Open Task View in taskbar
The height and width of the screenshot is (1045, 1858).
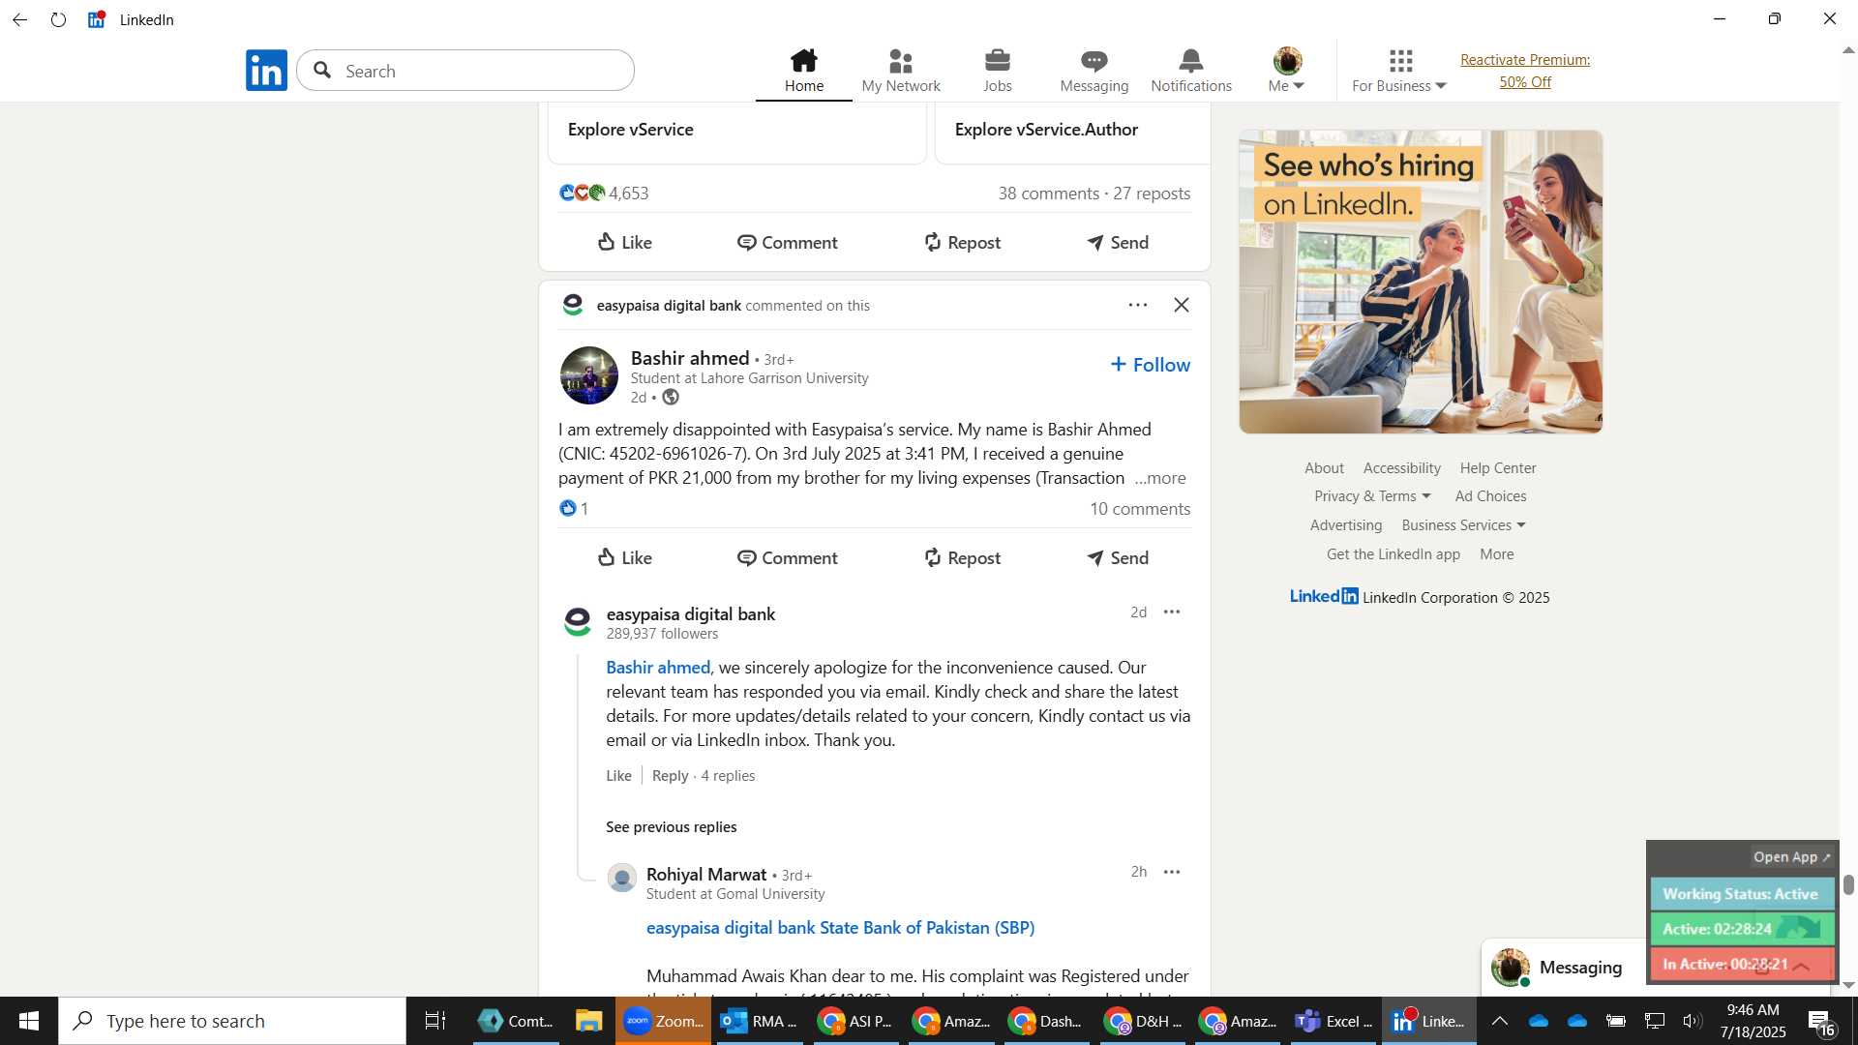tap(435, 1021)
